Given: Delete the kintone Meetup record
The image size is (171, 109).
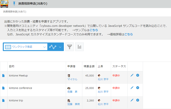Looking at the screenshot, I should pyautogui.click(x=138, y=75).
